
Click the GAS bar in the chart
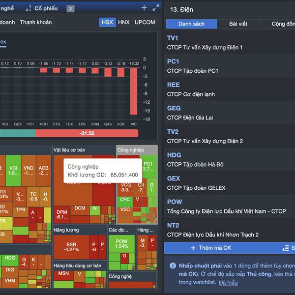coord(108,72)
